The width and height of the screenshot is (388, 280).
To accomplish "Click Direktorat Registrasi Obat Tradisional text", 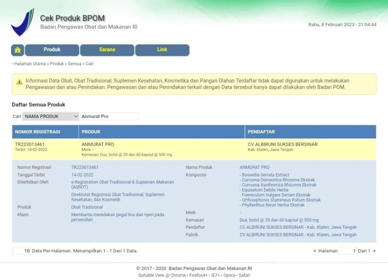I will tap(118, 197).
